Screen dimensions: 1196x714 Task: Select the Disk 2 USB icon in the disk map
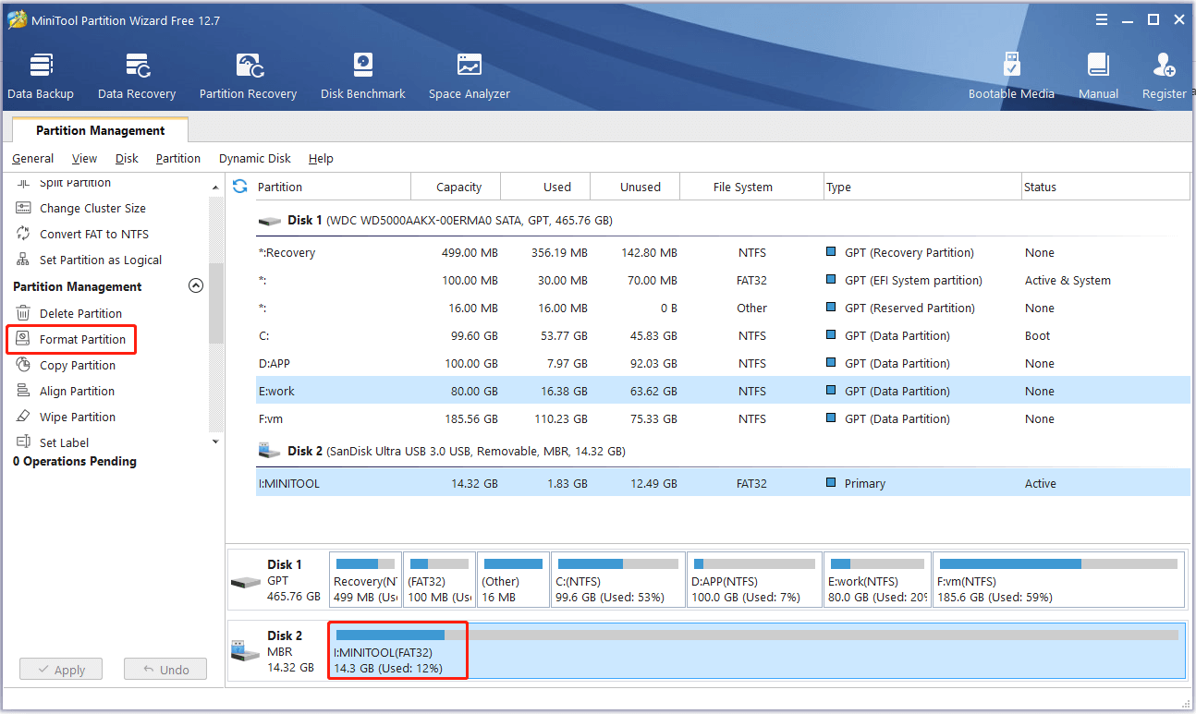(x=245, y=652)
